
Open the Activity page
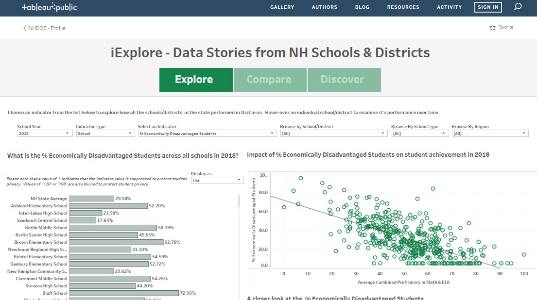(449, 7)
